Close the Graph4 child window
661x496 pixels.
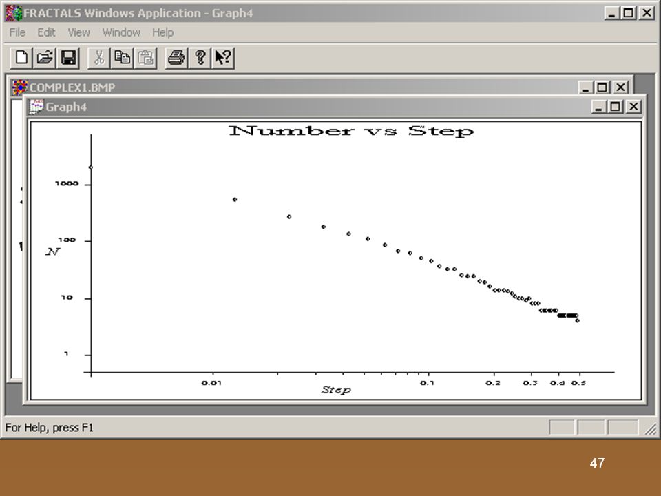pos(633,107)
